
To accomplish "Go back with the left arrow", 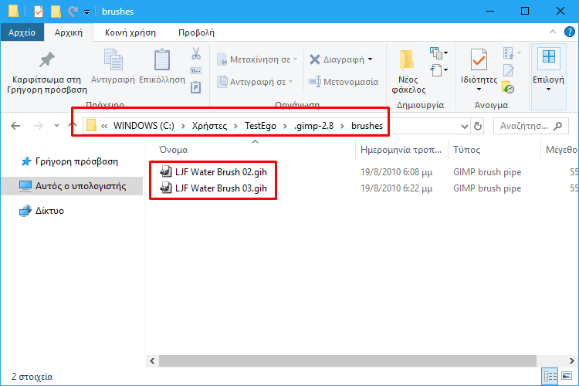I will tap(15, 126).
